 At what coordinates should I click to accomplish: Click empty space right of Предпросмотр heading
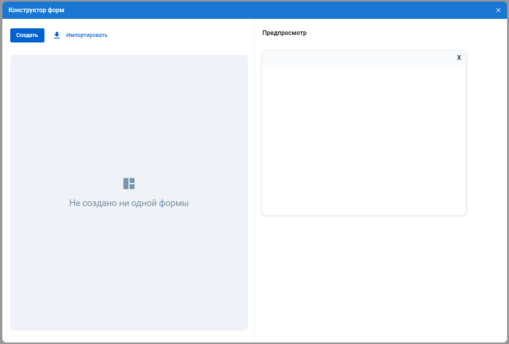click(x=393, y=33)
